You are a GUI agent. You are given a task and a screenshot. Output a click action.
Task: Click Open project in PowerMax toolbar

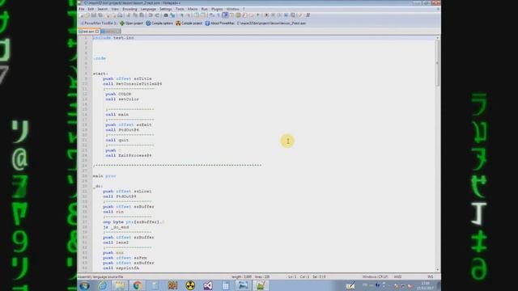tap(131, 23)
